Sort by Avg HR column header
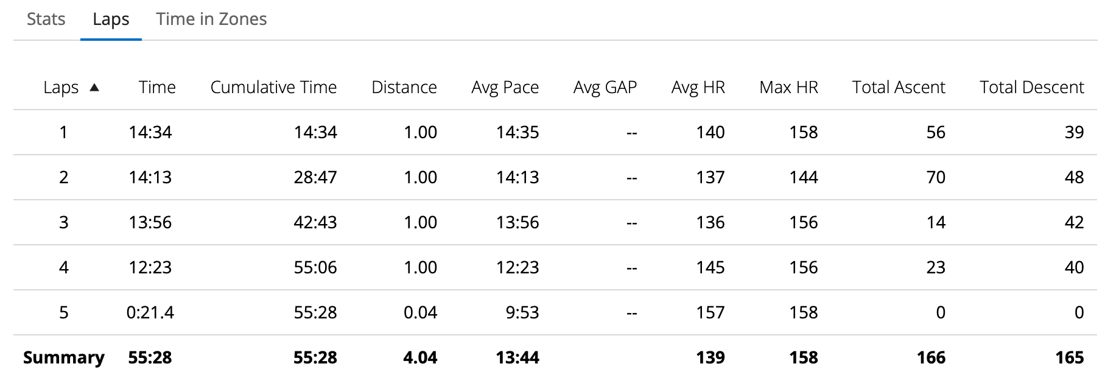 coord(698,88)
